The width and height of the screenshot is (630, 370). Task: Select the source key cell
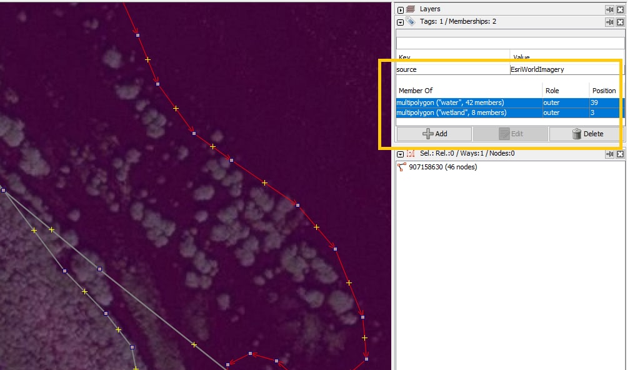click(452, 69)
